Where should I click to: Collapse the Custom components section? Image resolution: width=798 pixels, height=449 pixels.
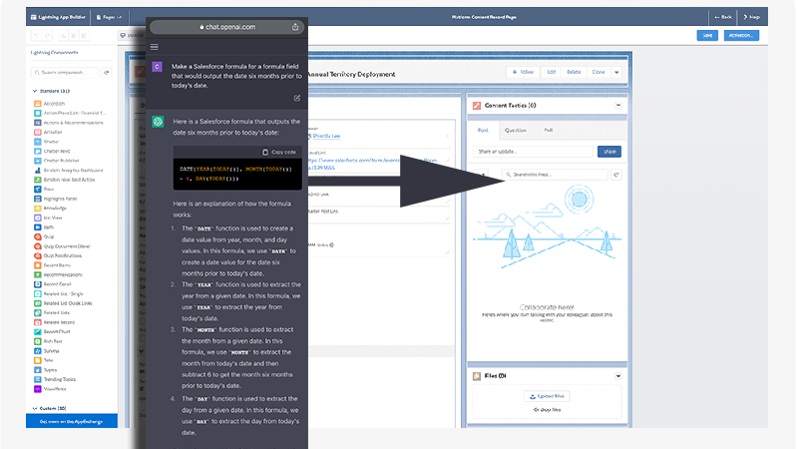35,408
